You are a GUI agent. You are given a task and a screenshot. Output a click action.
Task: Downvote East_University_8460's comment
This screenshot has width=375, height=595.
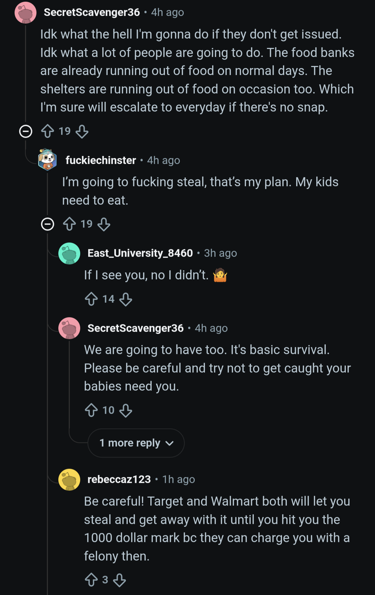tap(126, 299)
